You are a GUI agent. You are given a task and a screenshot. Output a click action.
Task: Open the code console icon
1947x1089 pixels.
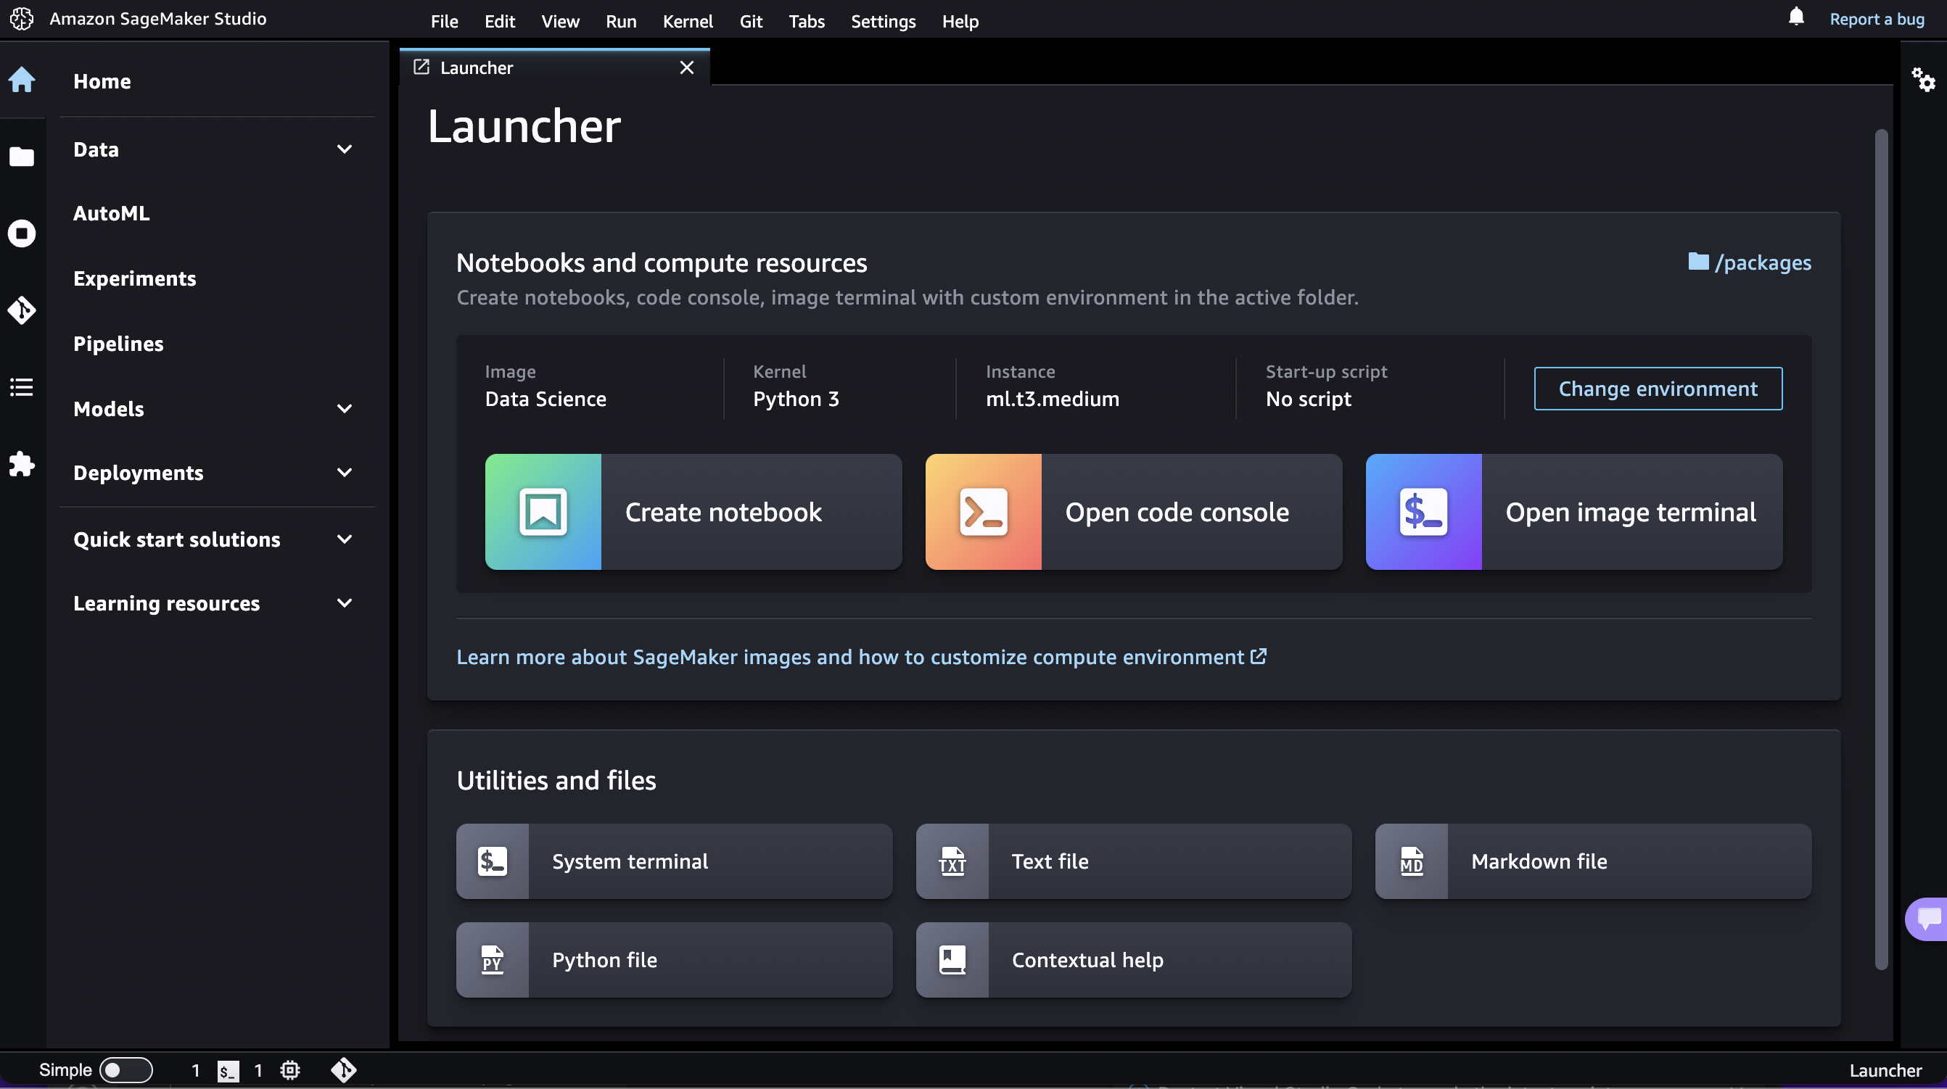[x=983, y=510]
